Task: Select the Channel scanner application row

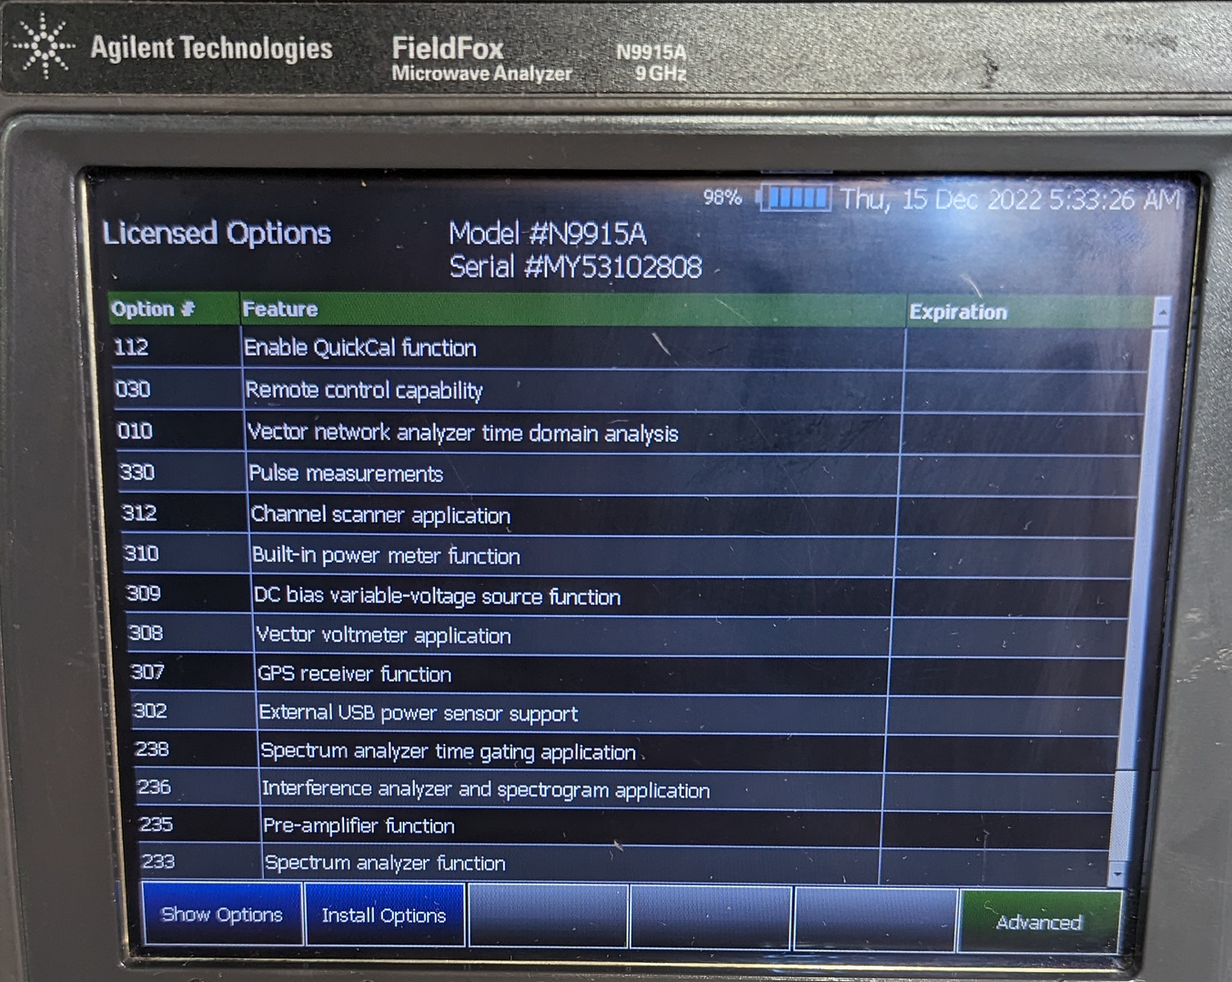Action: tap(380, 516)
